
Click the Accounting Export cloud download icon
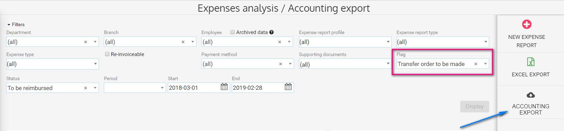[x=531, y=95]
